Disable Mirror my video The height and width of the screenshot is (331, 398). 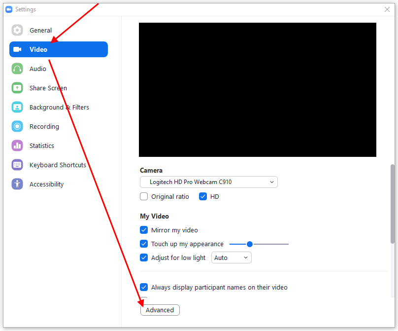tap(144, 230)
